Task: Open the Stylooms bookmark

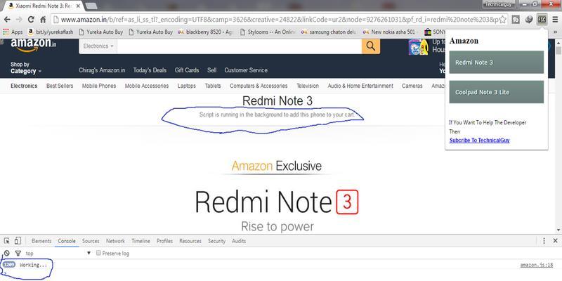Action: click(x=268, y=32)
